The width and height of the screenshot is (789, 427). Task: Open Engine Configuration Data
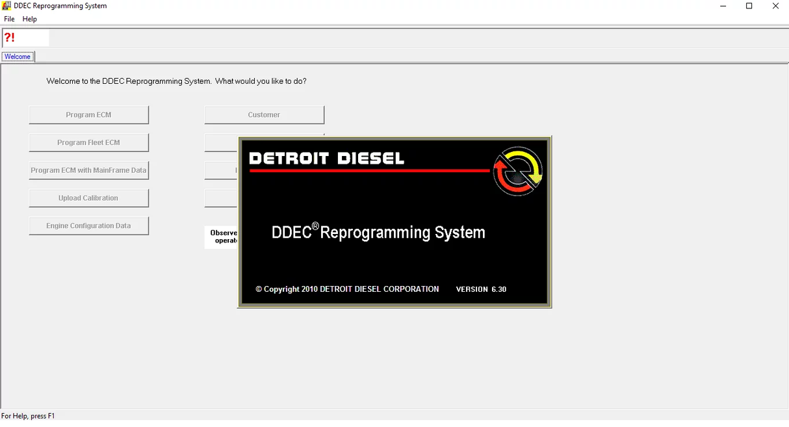88,226
